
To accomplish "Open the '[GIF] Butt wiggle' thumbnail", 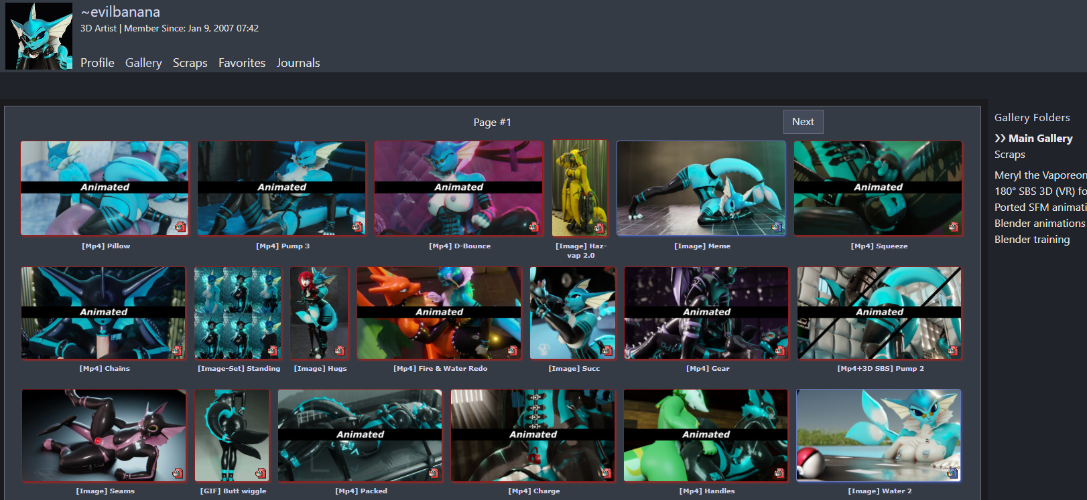I will pos(232,436).
